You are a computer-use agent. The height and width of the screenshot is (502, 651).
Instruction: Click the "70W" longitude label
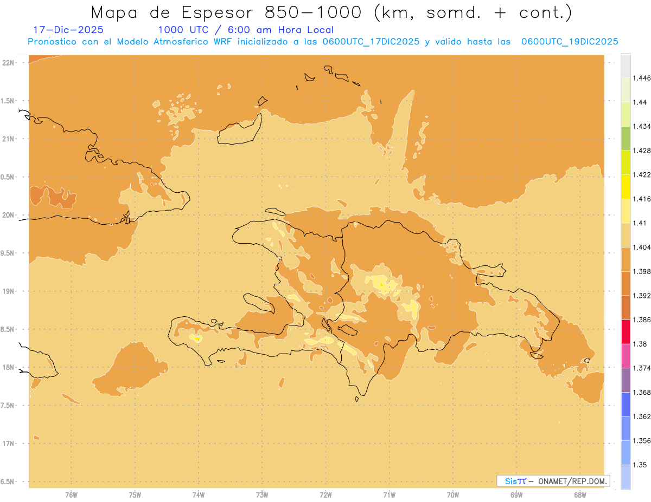click(453, 495)
